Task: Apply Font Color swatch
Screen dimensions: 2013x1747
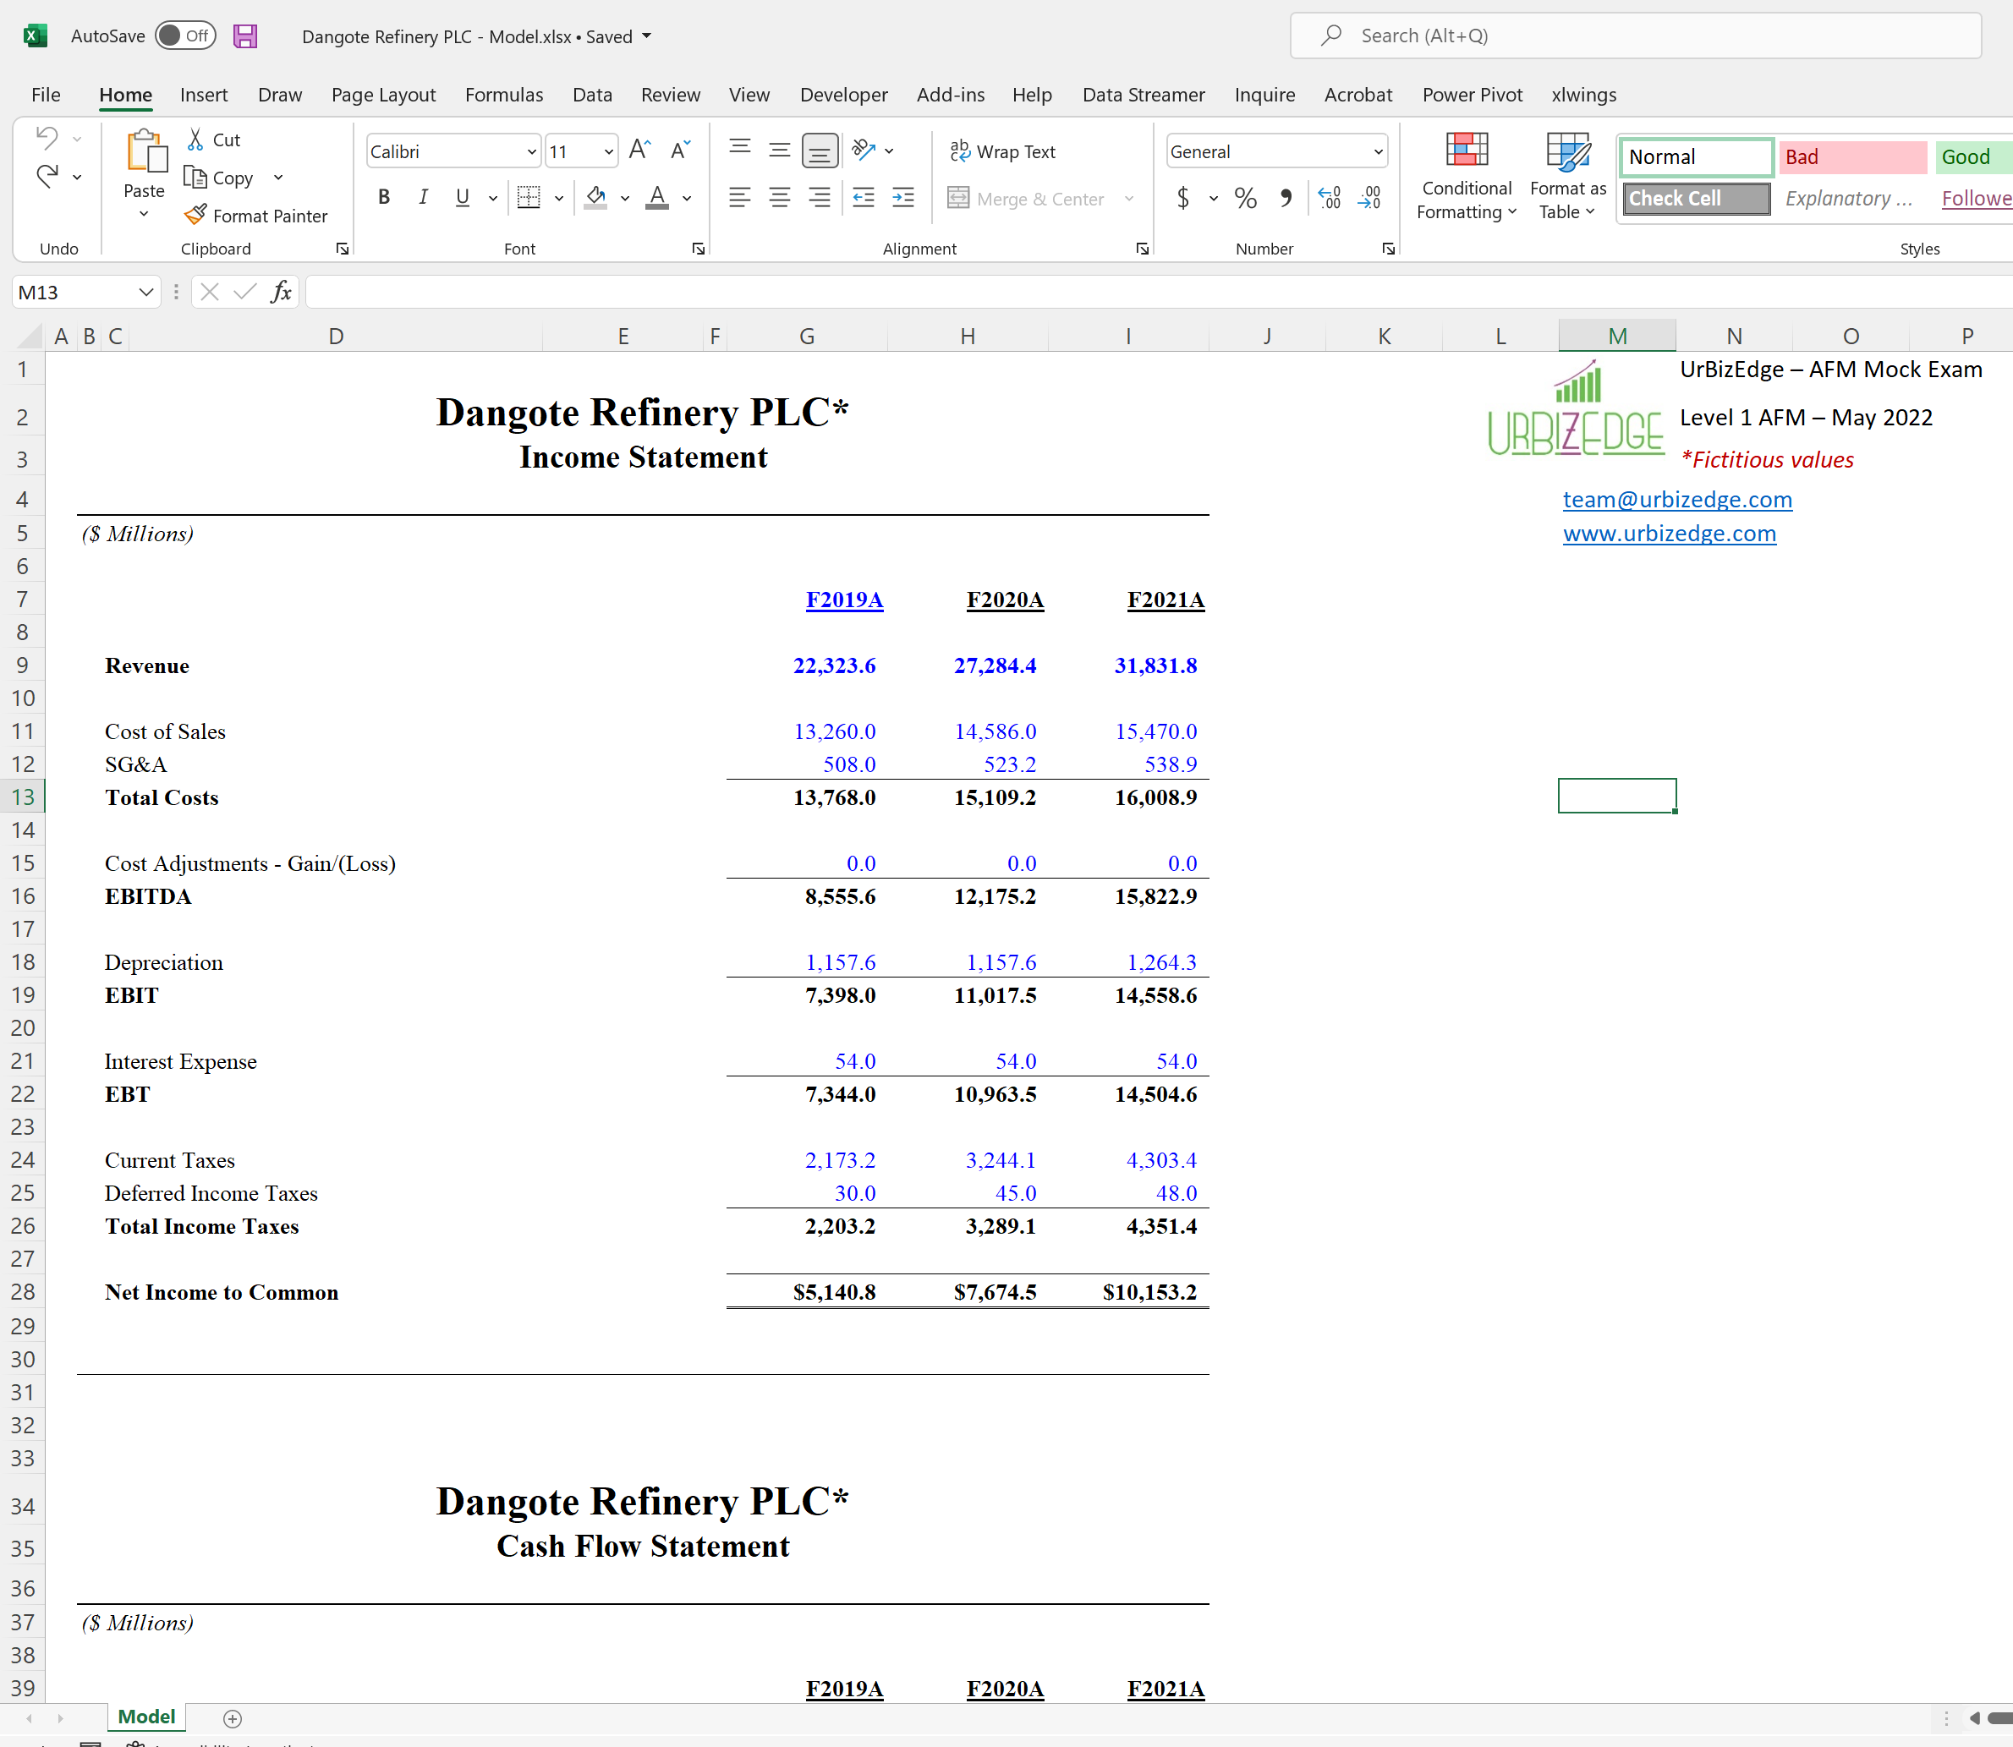Action: pyautogui.click(x=658, y=198)
